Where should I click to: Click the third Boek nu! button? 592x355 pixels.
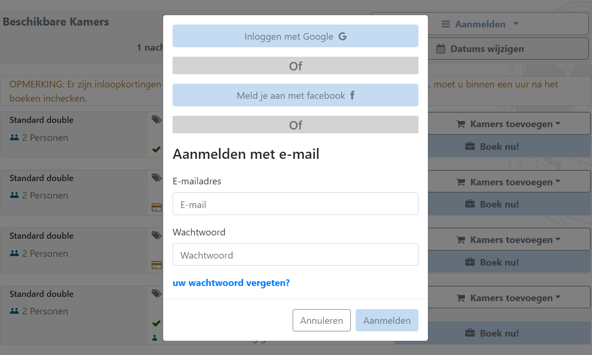[492, 262]
